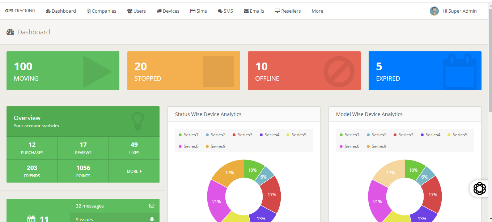The image size is (492, 222).
Task: Open the Dashboard menu item
Action: point(61,11)
